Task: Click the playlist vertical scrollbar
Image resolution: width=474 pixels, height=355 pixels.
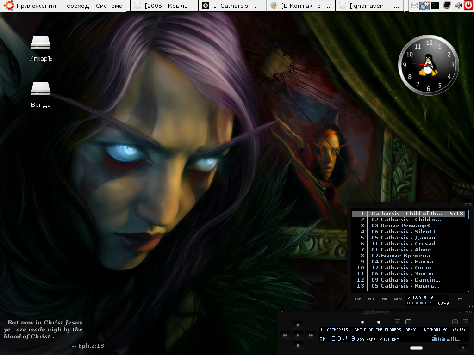Action: click(x=468, y=251)
